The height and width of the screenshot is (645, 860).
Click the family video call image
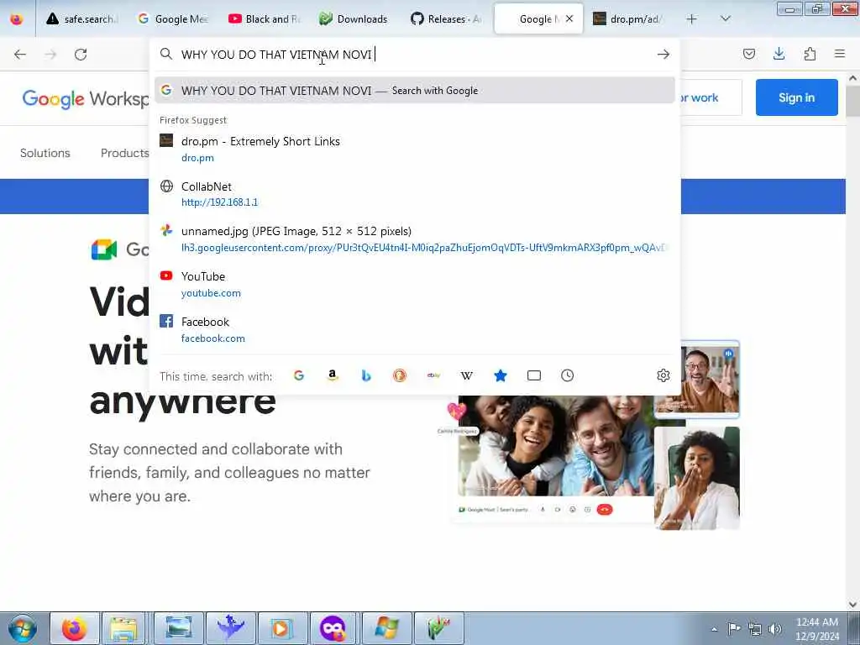tap(556, 445)
